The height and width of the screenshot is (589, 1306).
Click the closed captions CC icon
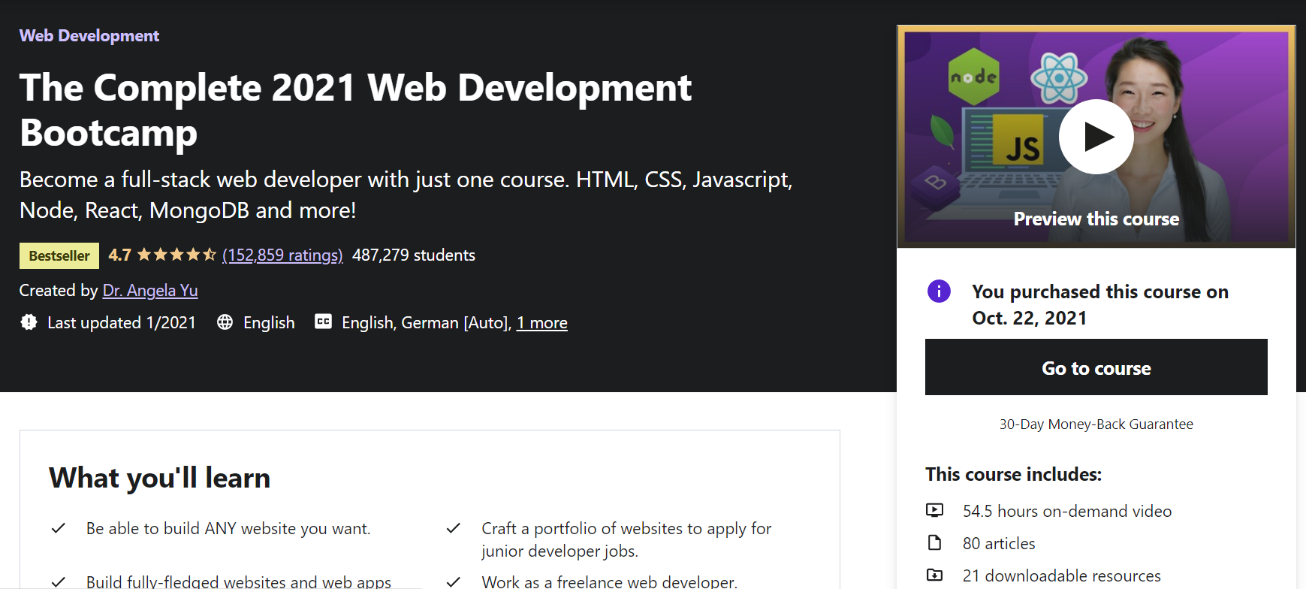[x=323, y=322]
